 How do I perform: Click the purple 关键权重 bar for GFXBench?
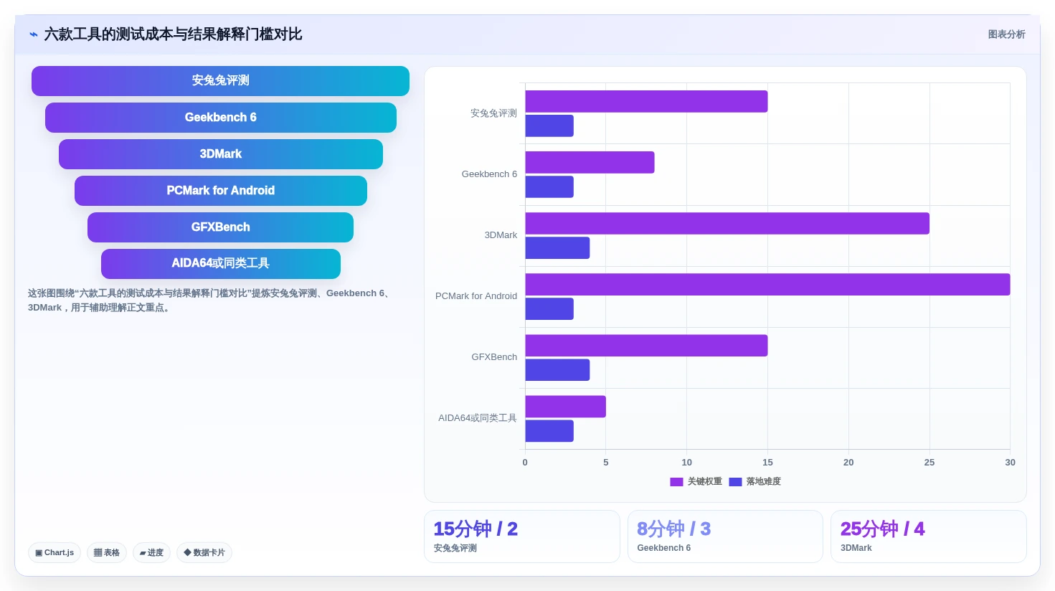point(646,346)
